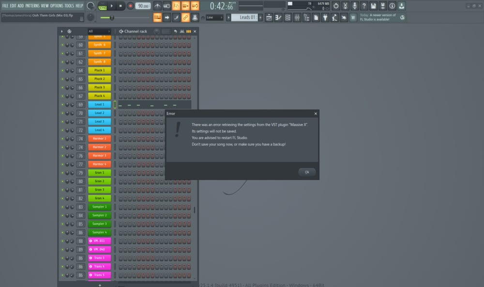Click the undo history circular arrow icon
This screenshot has height=287, width=484.
[336, 6]
